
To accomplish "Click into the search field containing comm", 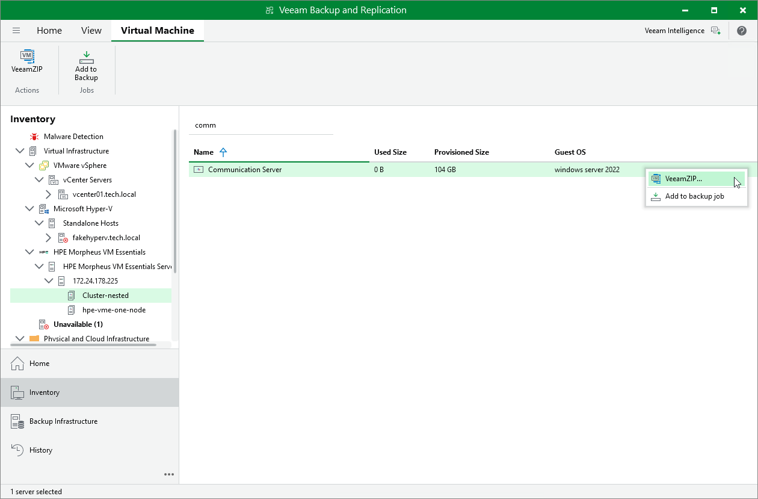I will (261, 125).
